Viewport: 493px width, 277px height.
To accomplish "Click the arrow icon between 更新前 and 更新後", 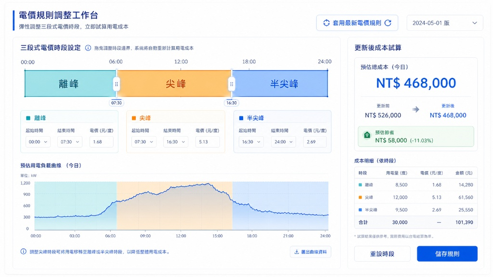I will click(x=415, y=109).
